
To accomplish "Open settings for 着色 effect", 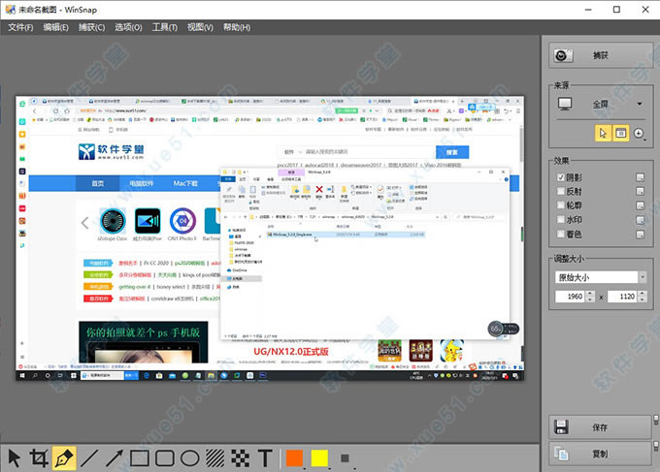I will 640,235.
